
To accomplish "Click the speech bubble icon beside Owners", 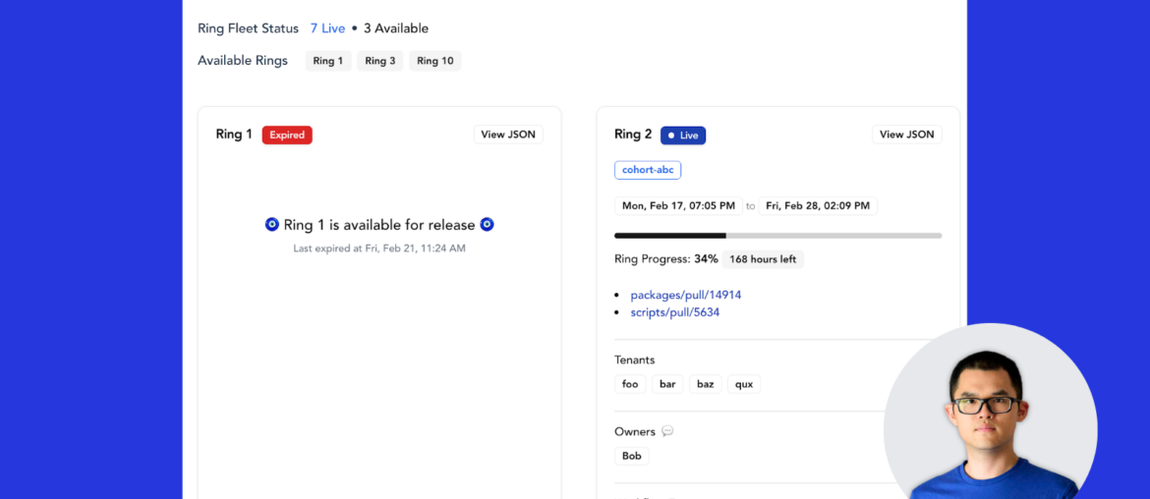I will click(x=667, y=431).
